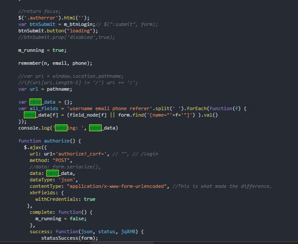Click the "remember(n, email, phone);" call

(55, 63)
